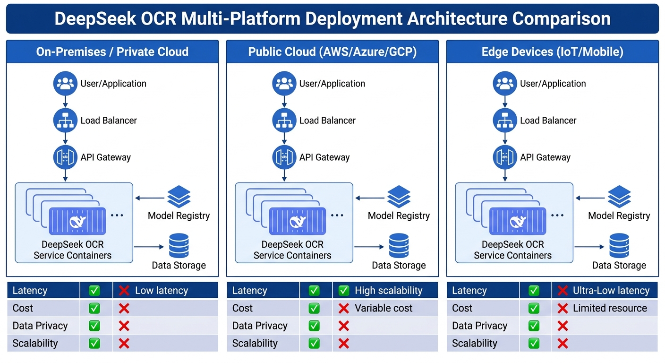Click the green check in Public Cloud Scalability row
Screen dimensions: 665x363
[x=314, y=343]
